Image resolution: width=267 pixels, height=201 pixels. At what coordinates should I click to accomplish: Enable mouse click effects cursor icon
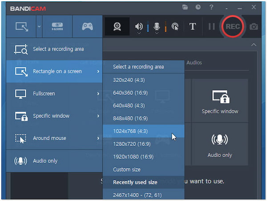pos(175,27)
